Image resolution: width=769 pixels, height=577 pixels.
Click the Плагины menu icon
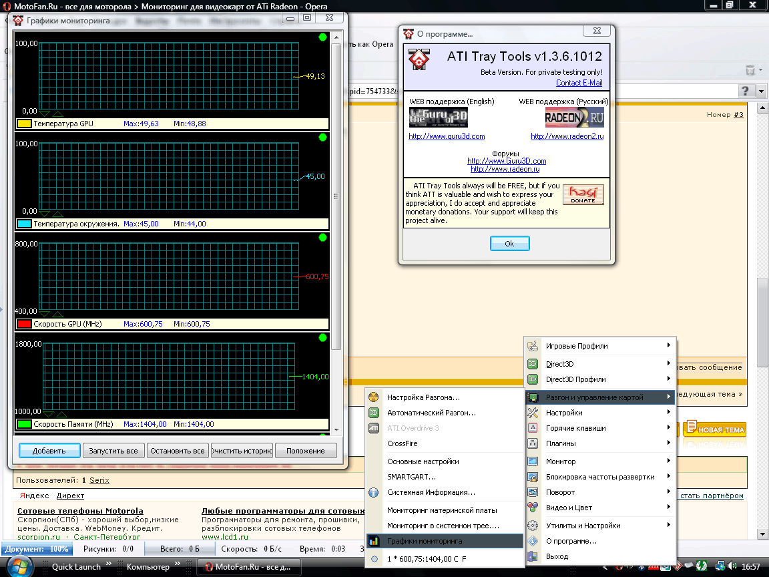tap(533, 443)
